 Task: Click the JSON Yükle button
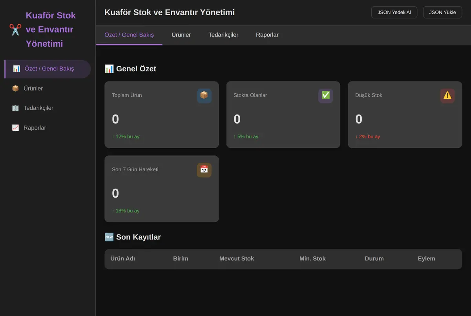pyautogui.click(x=442, y=12)
